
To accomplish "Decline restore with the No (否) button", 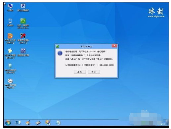I will click(x=94, y=72).
